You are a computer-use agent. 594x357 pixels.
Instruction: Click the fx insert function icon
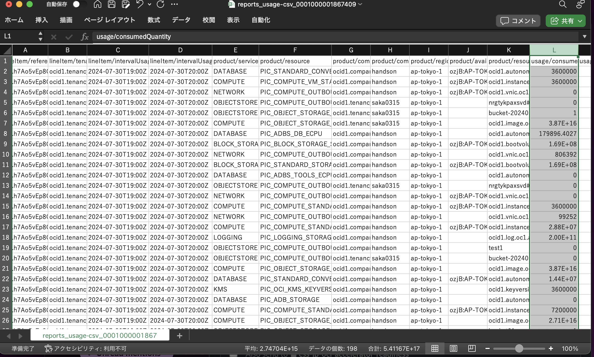click(85, 37)
